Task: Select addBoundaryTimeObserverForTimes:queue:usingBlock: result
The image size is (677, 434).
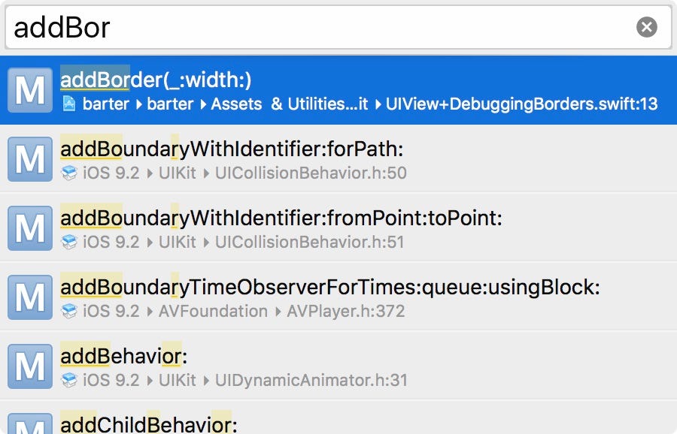Action: click(338, 297)
